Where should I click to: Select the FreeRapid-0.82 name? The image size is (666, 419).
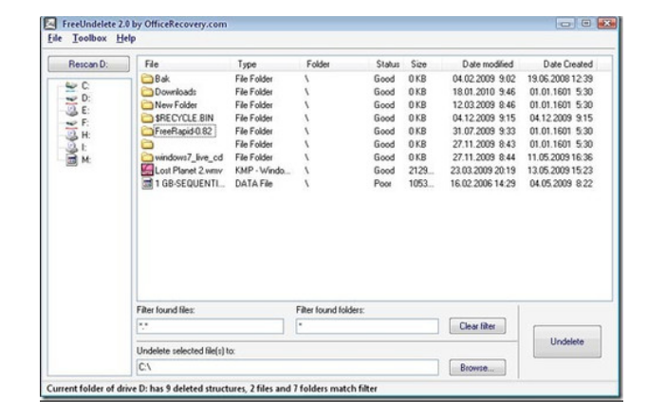click(x=183, y=131)
